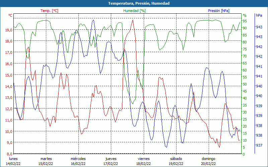Click the '90' humidity axis value
Screen dimensions: 268x167
coord(245,28)
